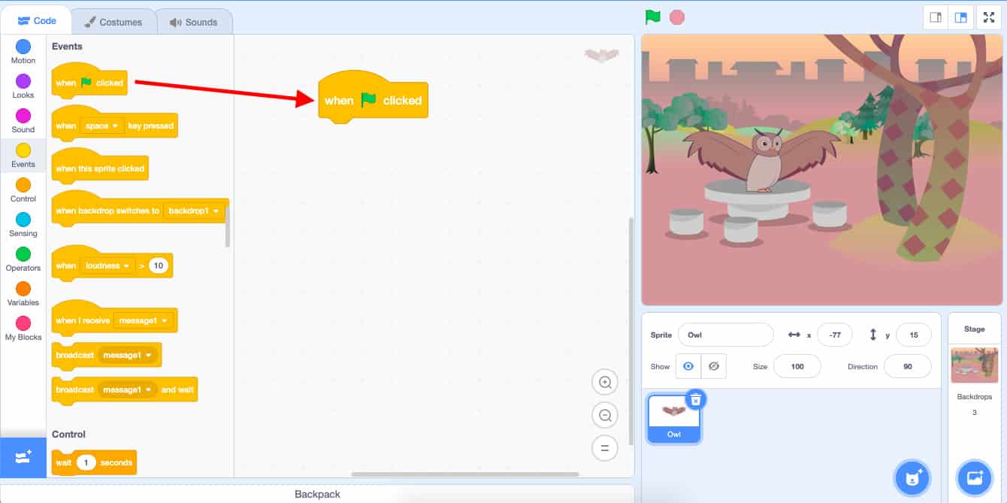The height and width of the screenshot is (503, 1007).
Task: Open the Choose a Backdrop button
Action: pyautogui.click(x=975, y=477)
